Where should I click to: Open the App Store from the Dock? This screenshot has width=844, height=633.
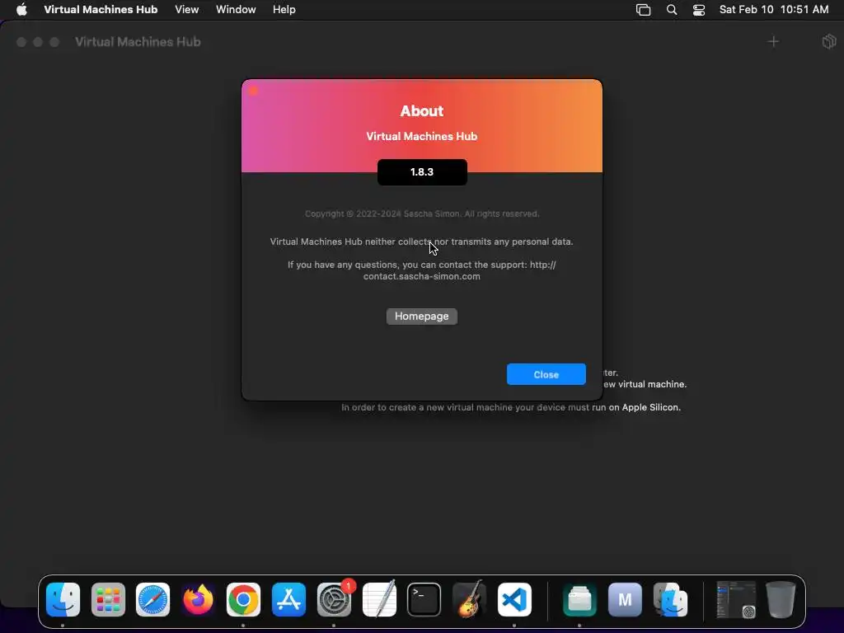coord(288,600)
